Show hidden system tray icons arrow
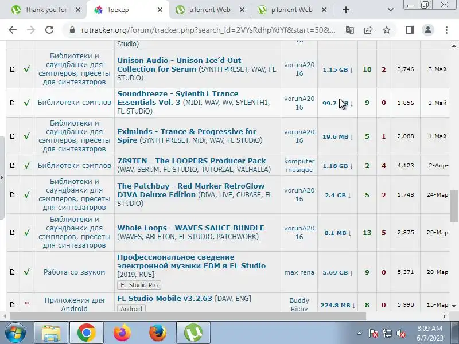The height and width of the screenshot is (344, 459). [360, 333]
